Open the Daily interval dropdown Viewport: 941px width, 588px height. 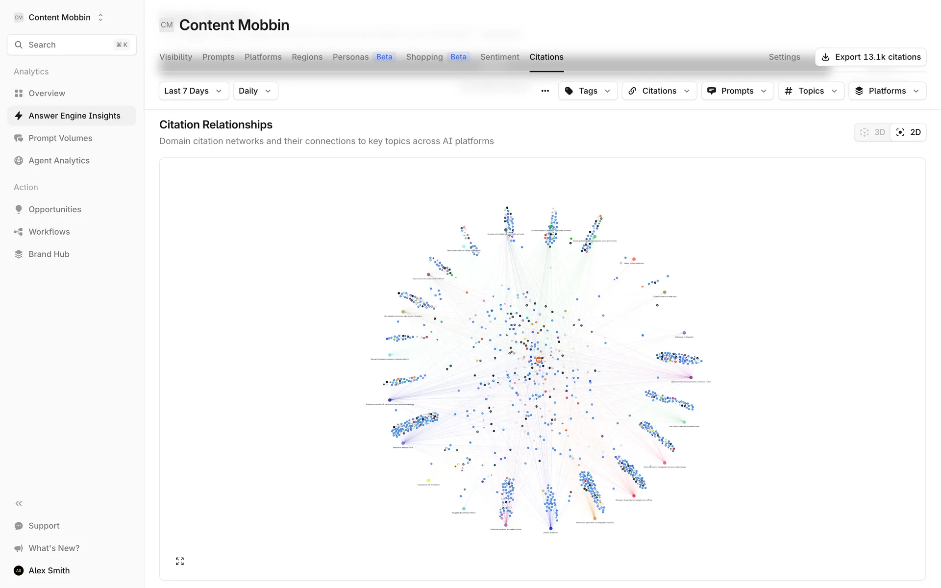pos(255,91)
